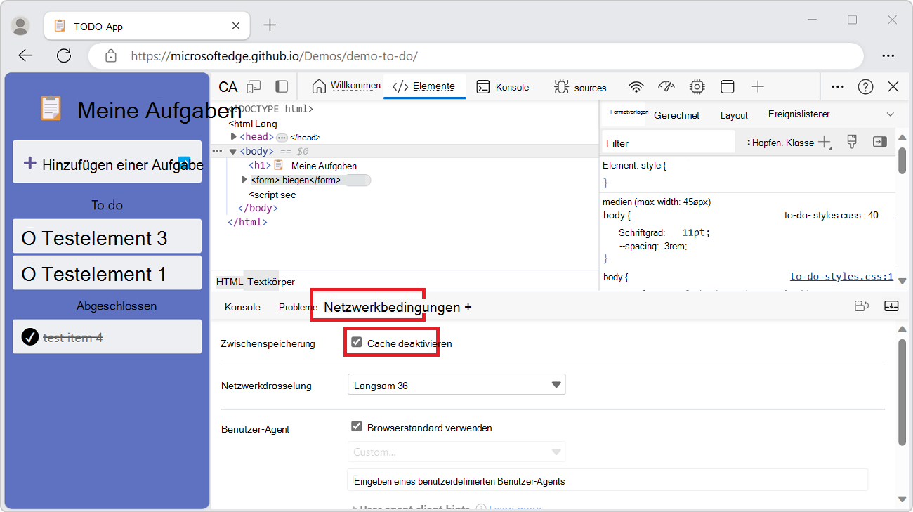Open the Performance gauge icon

pos(666,87)
